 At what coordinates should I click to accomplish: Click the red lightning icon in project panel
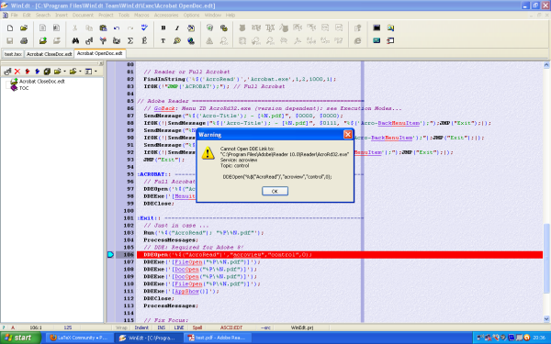[x=27, y=72]
